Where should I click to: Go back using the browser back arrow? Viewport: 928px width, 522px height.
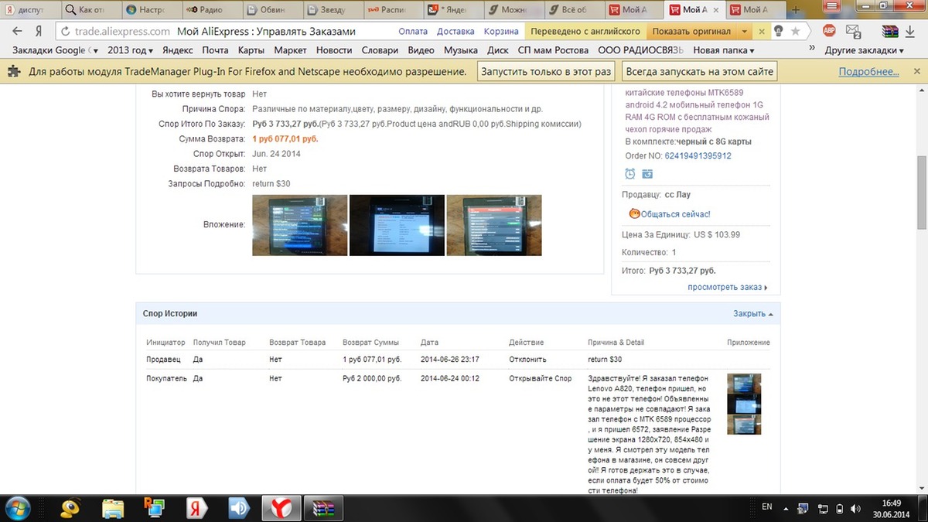[17, 31]
